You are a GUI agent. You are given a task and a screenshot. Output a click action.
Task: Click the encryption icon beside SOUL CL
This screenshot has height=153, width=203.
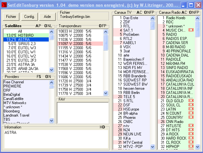tap(191, 105)
